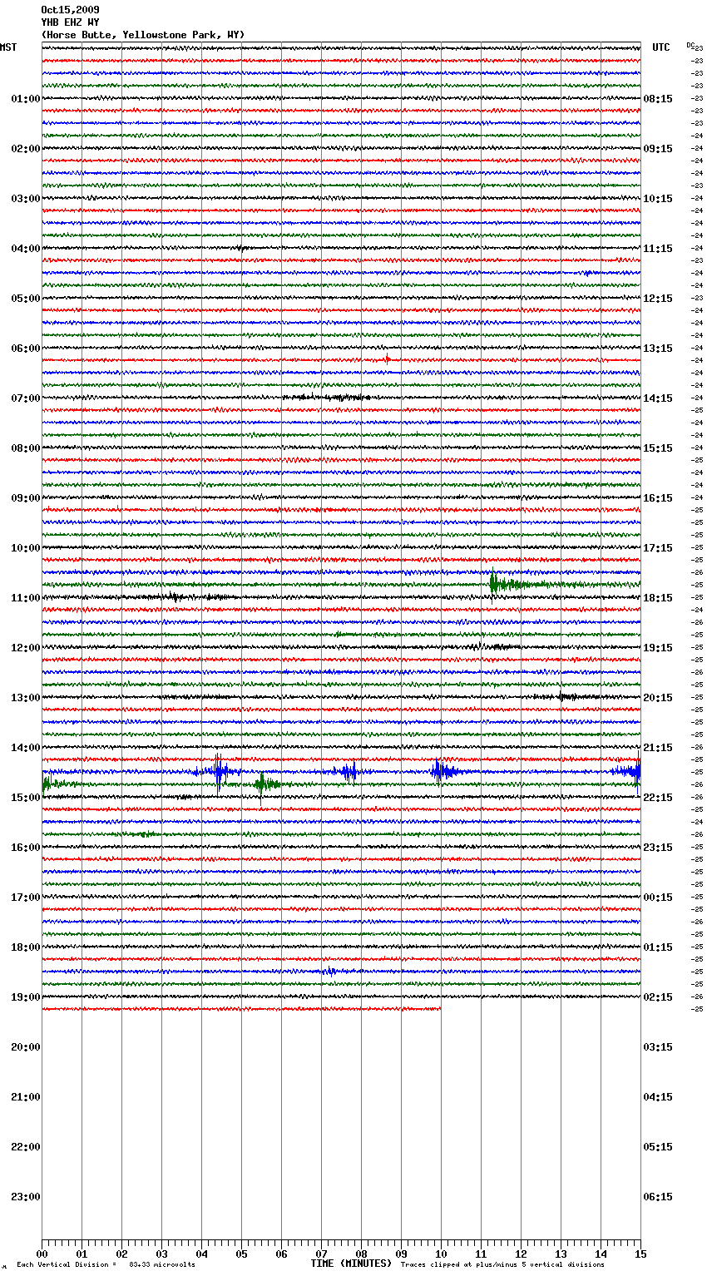Select the "23:00" MST time label
The width and height of the screenshot is (707, 1276).
point(26,1197)
